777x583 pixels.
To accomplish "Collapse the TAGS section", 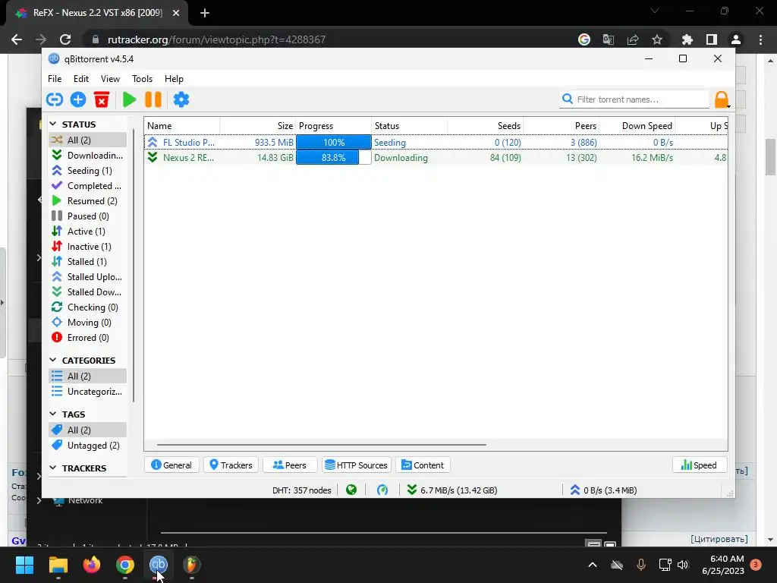I will point(53,414).
